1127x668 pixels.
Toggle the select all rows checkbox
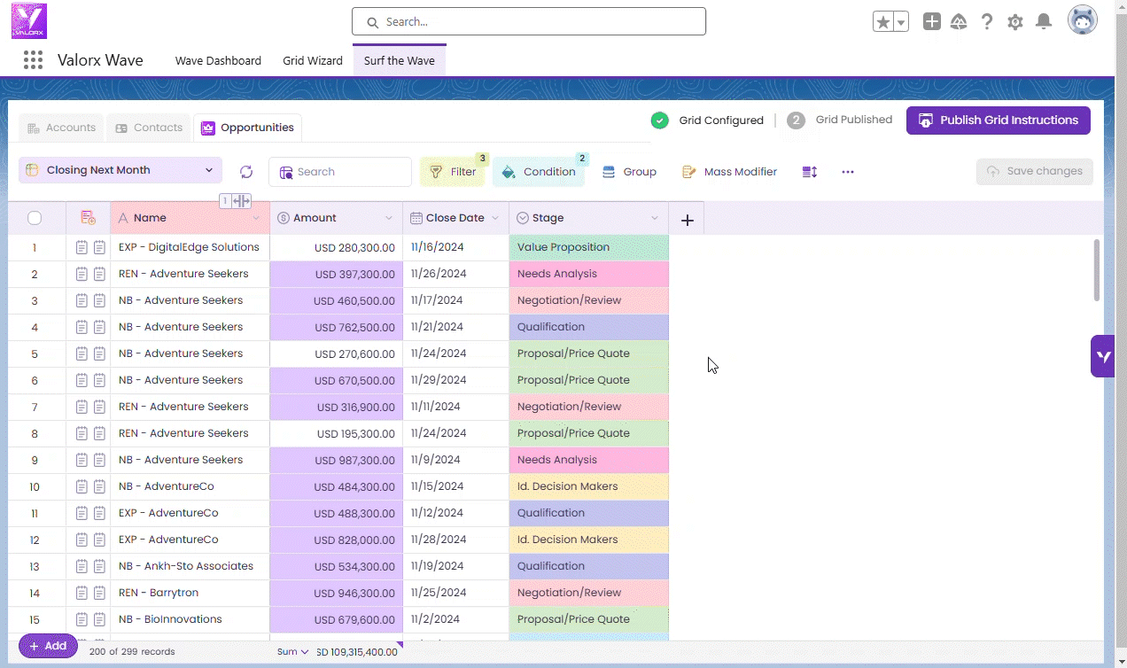[x=35, y=218]
